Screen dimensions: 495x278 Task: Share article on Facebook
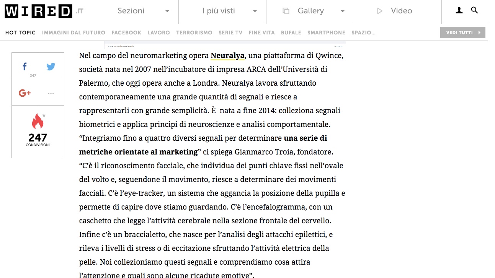[x=25, y=67]
